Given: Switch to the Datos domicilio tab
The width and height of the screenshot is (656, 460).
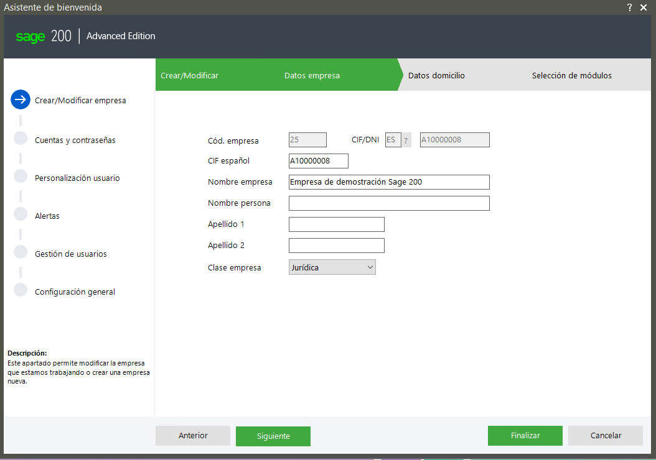Looking at the screenshot, I should 436,76.
